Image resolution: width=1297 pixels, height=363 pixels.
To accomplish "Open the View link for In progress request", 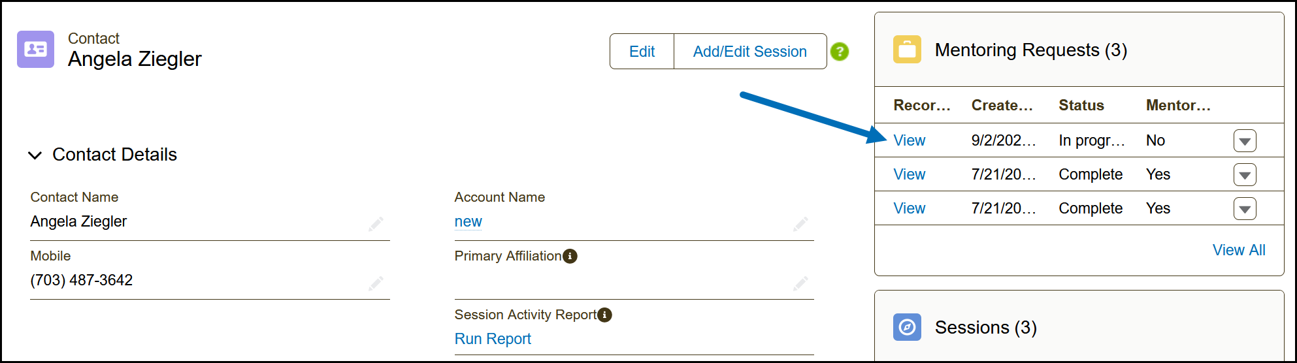I will coord(909,140).
